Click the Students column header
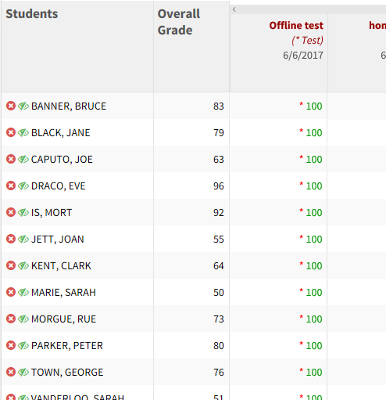The height and width of the screenshot is (400, 386). (32, 14)
